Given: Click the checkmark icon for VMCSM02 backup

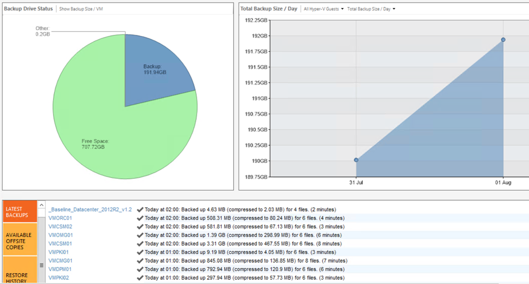Looking at the screenshot, I should [x=140, y=227].
